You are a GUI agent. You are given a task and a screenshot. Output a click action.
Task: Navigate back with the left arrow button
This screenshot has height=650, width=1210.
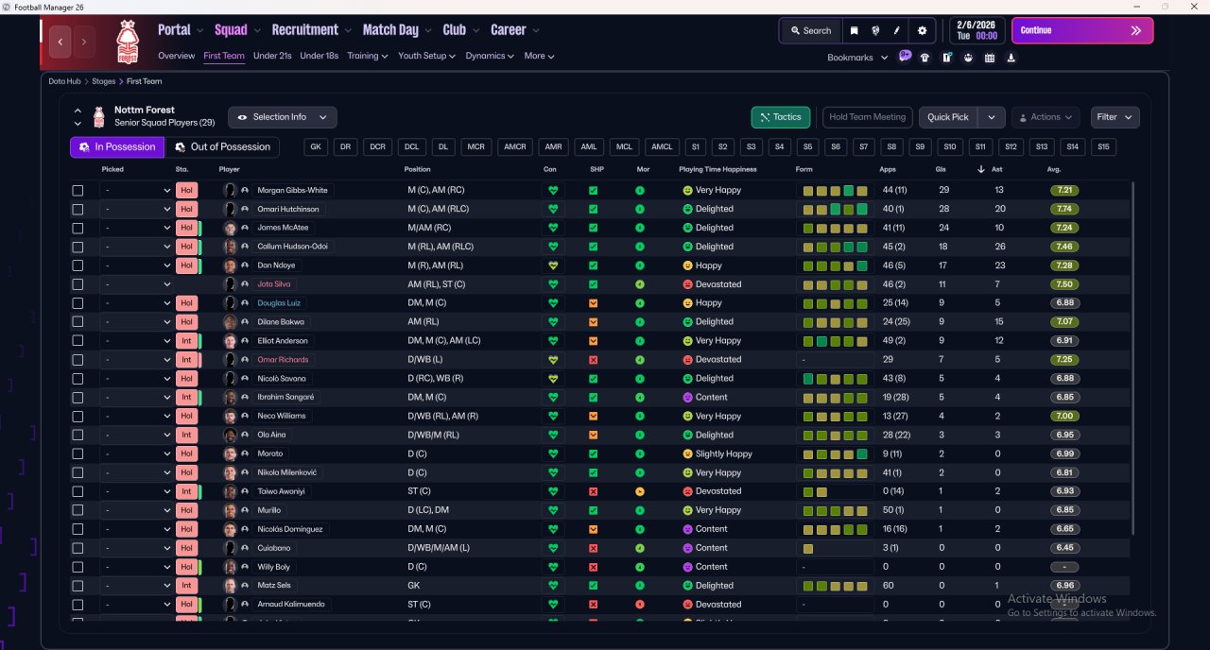pyautogui.click(x=61, y=42)
